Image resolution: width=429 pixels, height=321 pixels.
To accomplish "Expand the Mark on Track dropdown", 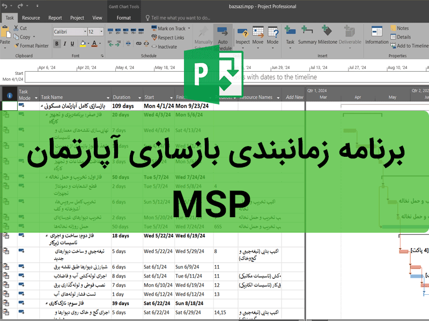I will coord(189,28).
